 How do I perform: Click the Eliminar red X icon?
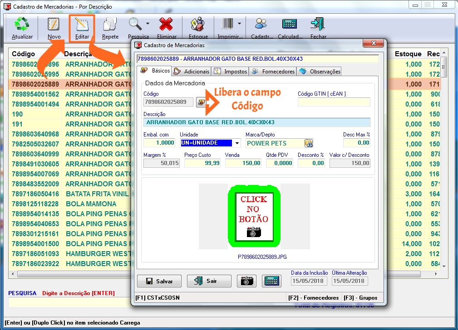166,24
